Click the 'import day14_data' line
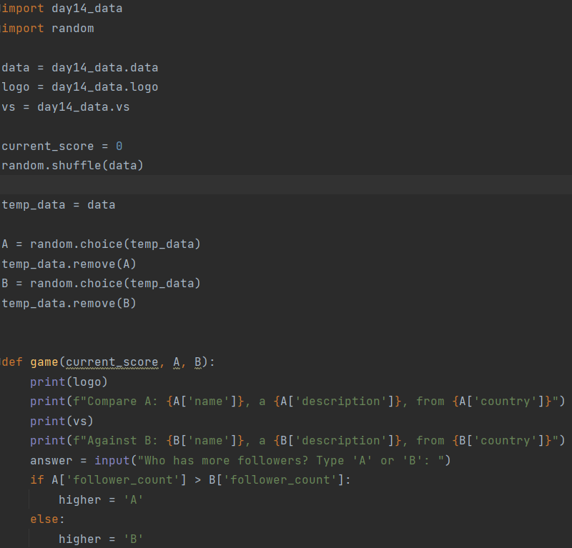 (x=61, y=9)
